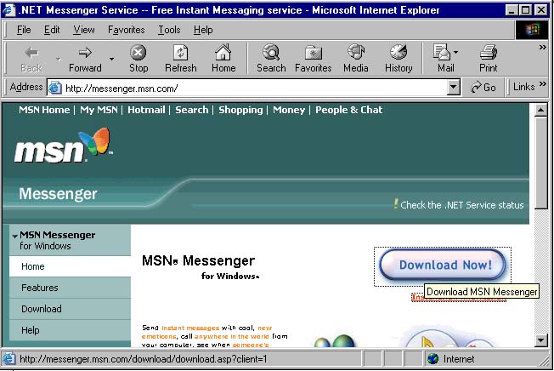Open the View menu
This screenshot has width=554, height=371.
click(x=84, y=30)
